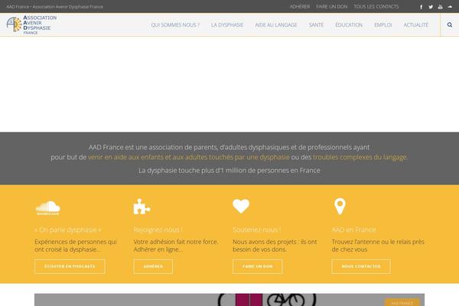Click the Association Avenir Dysphasie logo
Viewport: 459px width, 306px height.
31,25
